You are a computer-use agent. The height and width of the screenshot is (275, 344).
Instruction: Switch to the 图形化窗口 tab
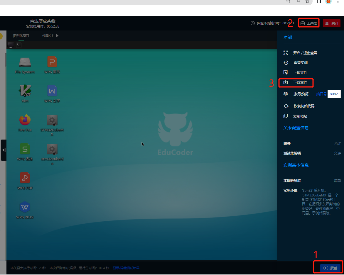[21, 36]
